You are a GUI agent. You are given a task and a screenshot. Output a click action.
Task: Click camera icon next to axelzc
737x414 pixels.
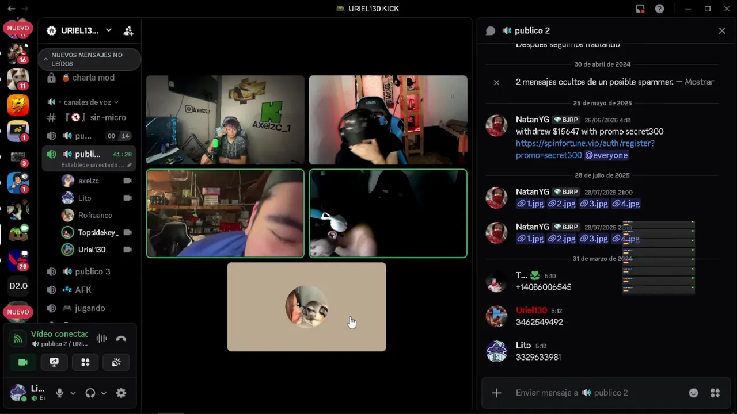tap(127, 181)
